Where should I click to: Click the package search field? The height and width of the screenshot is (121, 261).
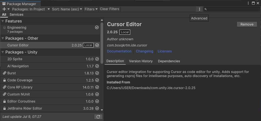(232, 9)
